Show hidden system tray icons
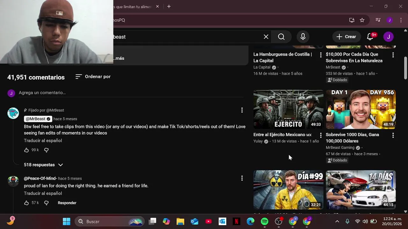 point(337,221)
